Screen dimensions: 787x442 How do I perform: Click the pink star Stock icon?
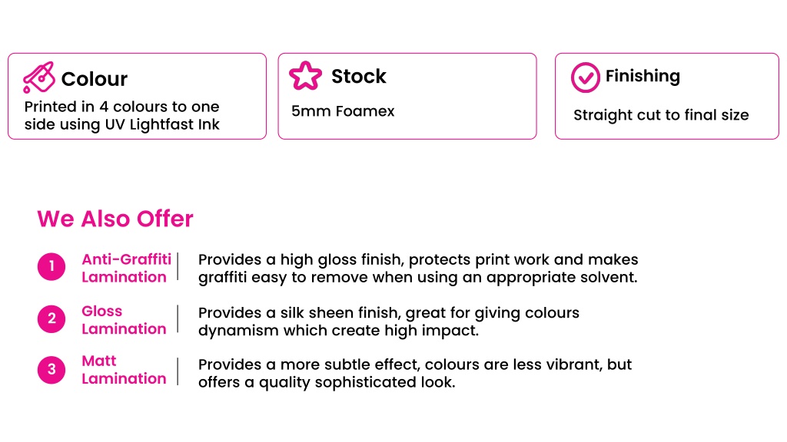(x=305, y=76)
